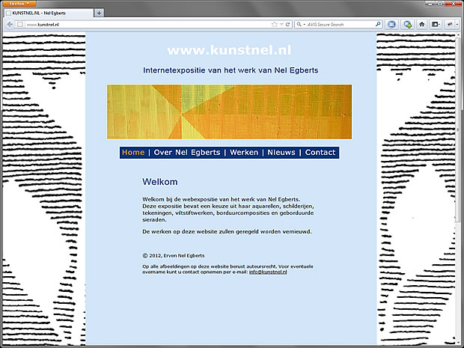Go to Firefox home page icon
The image size is (464, 348).
coord(421,24)
